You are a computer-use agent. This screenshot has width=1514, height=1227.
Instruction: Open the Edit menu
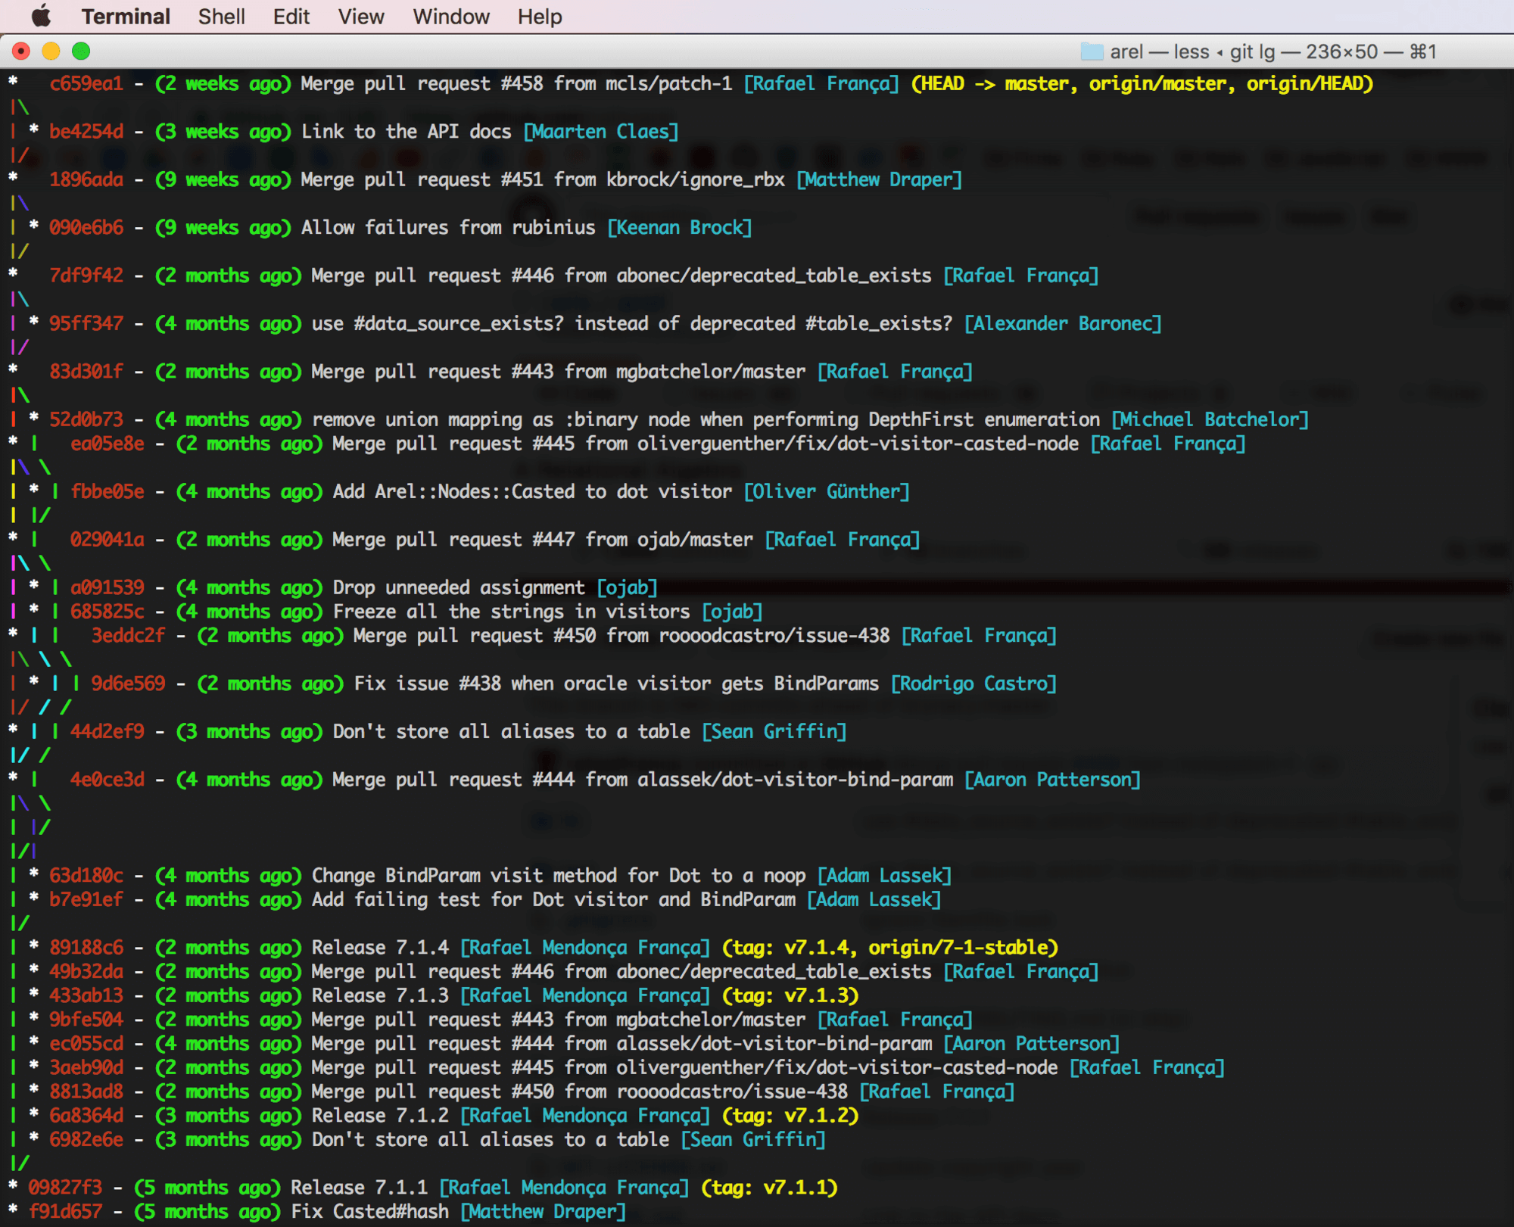pos(291,16)
